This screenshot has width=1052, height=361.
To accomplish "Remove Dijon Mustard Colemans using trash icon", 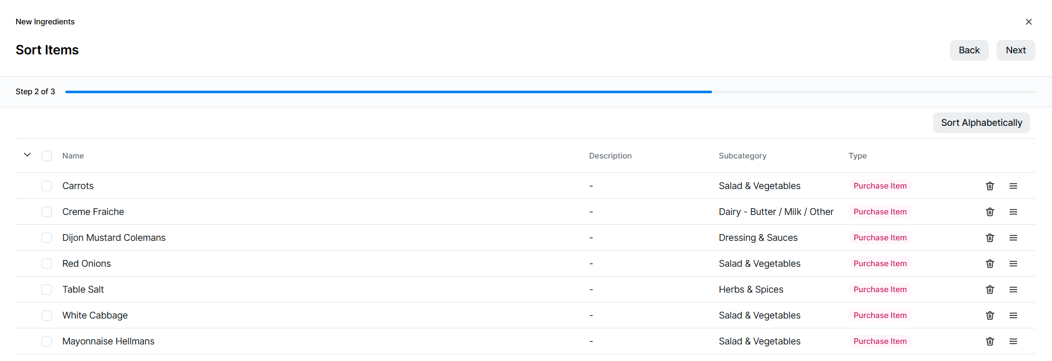I will (990, 238).
